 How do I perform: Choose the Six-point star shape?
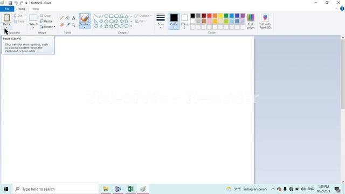click(112, 26)
